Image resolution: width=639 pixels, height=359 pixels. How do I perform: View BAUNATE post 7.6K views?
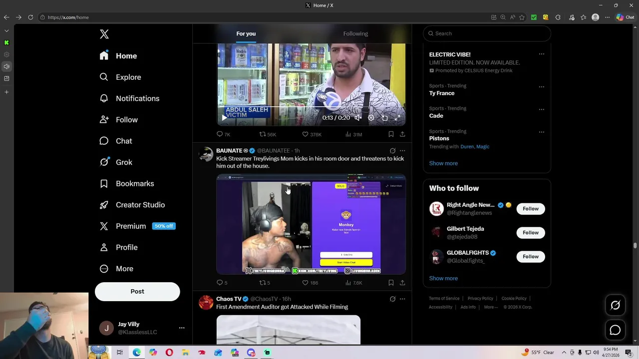(x=353, y=283)
